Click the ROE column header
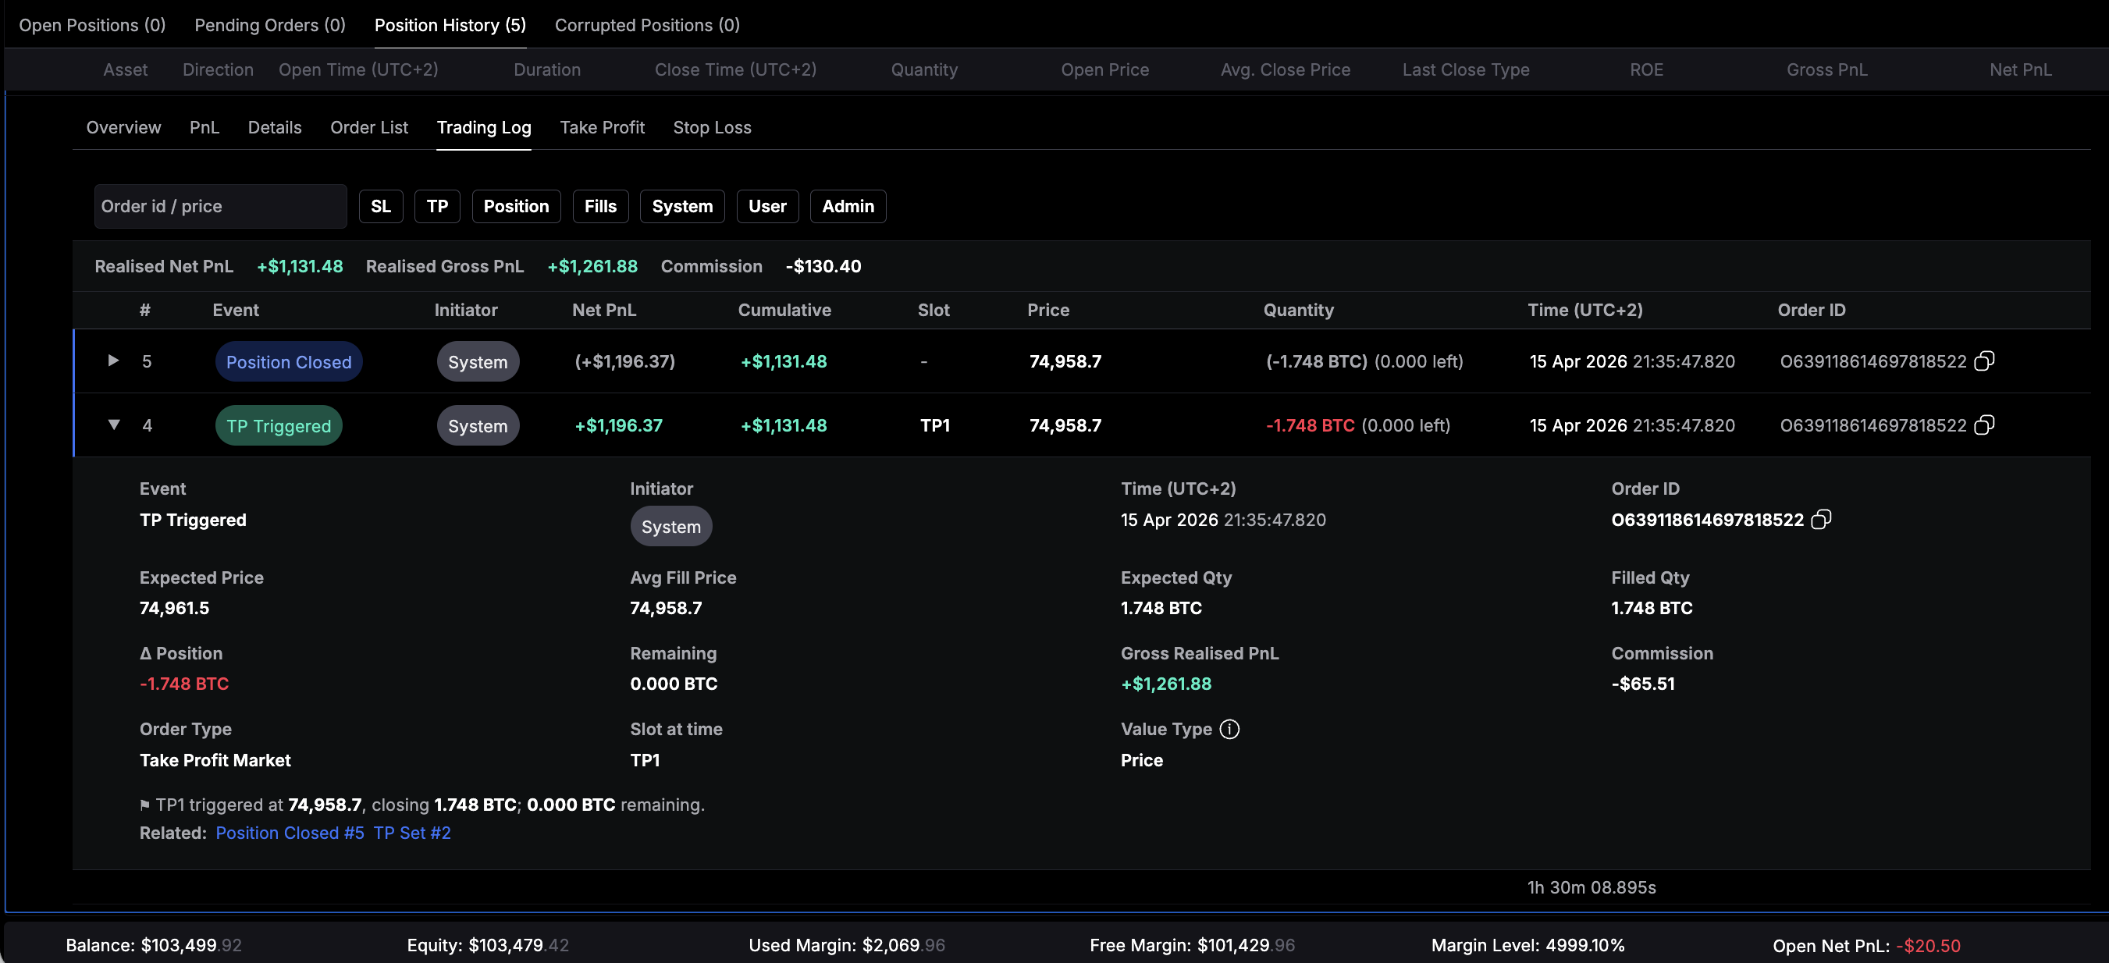Image resolution: width=2109 pixels, height=963 pixels. tap(1645, 69)
